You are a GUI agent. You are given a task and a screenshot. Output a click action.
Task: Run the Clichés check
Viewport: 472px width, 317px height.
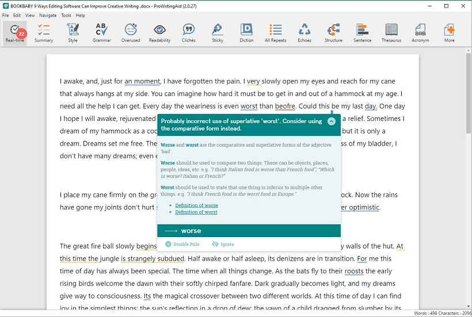pos(189,33)
